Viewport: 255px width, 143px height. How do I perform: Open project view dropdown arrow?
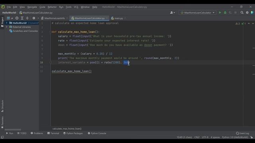pos(12,18)
